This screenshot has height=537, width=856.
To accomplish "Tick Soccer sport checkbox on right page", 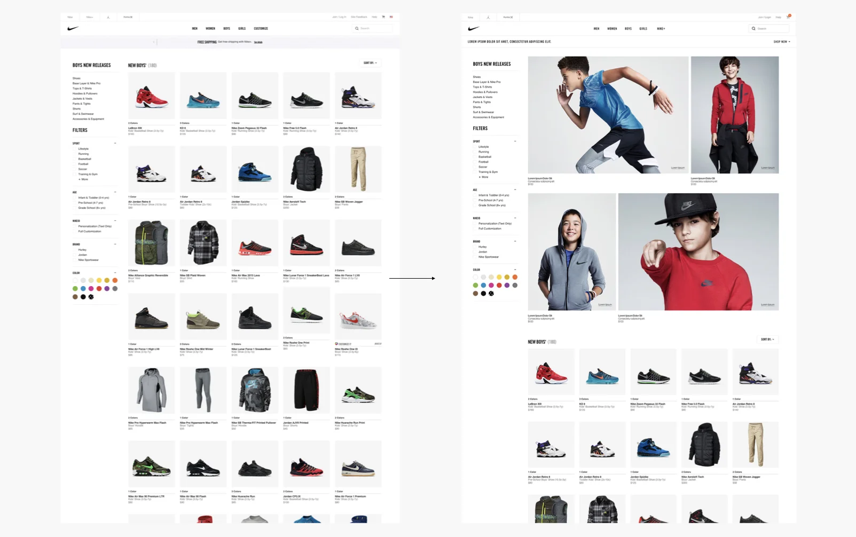I will (x=475, y=167).
